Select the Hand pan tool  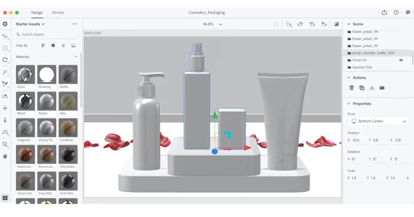[5, 156]
